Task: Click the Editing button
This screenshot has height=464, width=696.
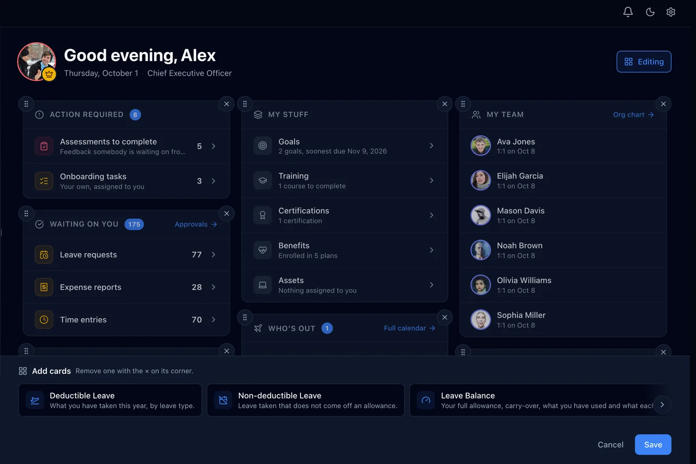Action: (x=644, y=62)
